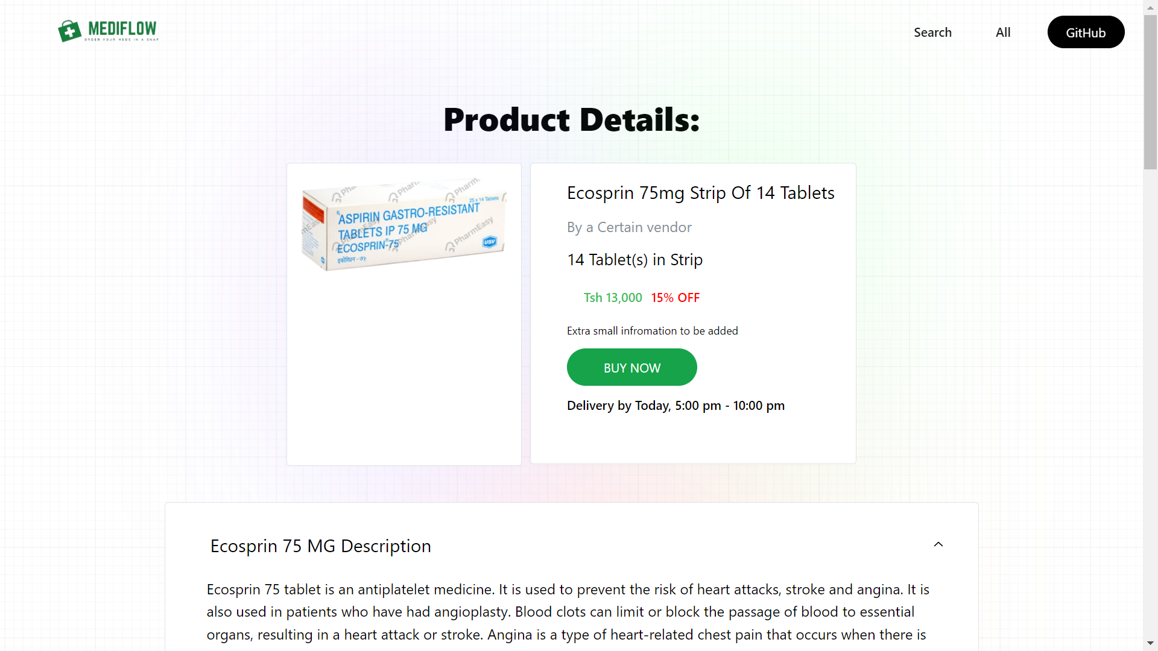Click the GitHub button
This screenshot has height=651, width=1158.
coord(1085,32)
